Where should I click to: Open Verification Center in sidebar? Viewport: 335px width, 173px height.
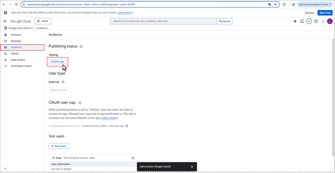coord(22,66)
